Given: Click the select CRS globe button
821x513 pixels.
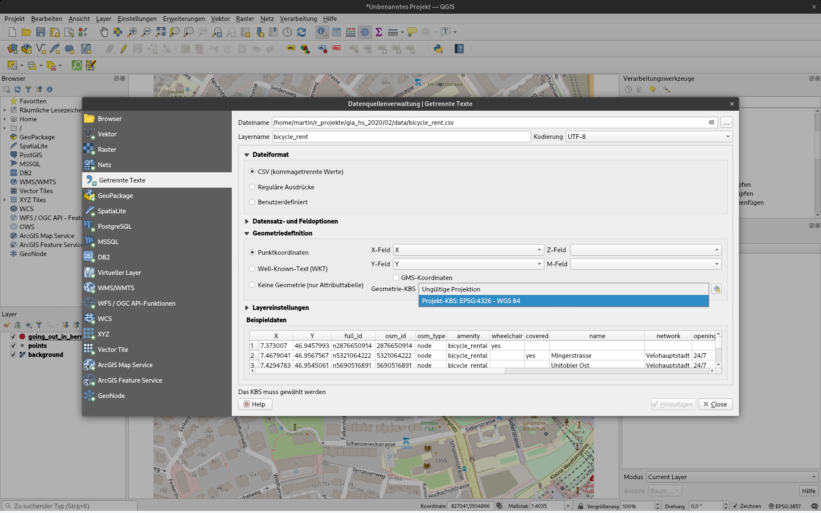Looking at the screenshot, I should click(x=717, y=289).
